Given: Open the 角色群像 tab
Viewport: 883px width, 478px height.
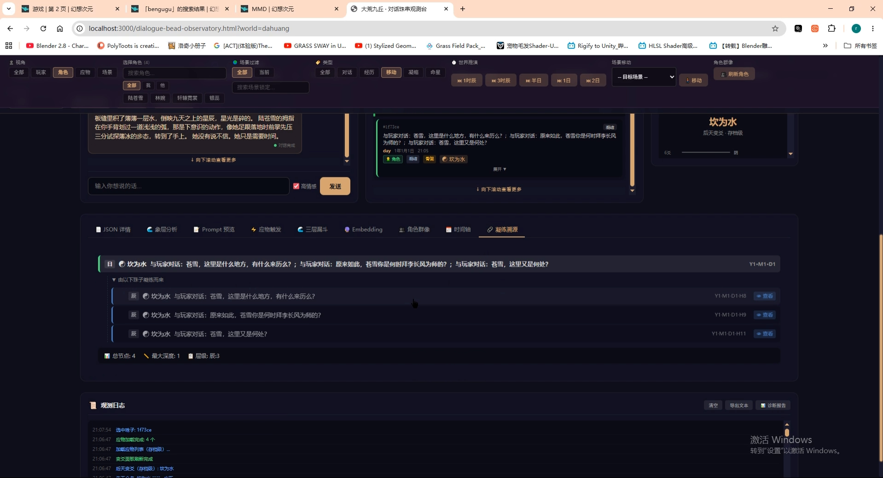Looking at the screenshot, I should pos(414,229).
